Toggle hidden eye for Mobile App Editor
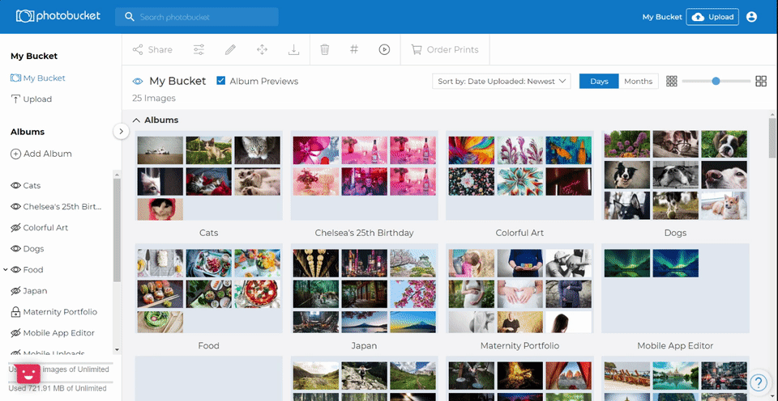778x401 pixels. coord(15,333)
